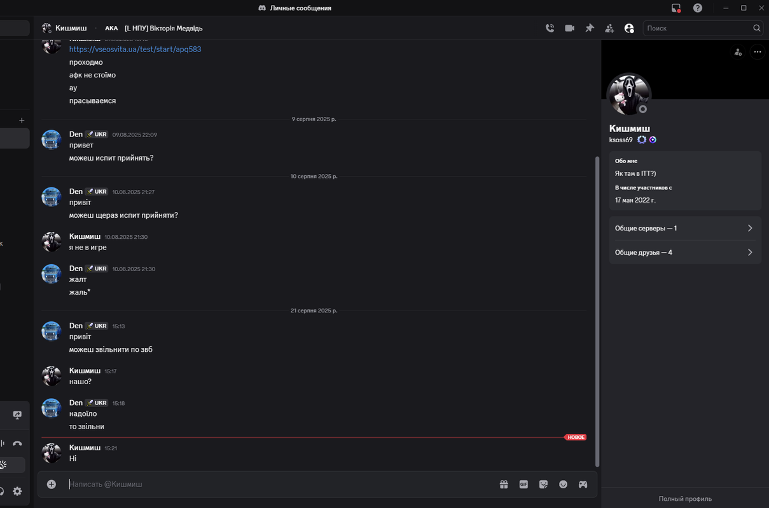Click message 'можеш звільнити по звб'

[x=111, y=349]
